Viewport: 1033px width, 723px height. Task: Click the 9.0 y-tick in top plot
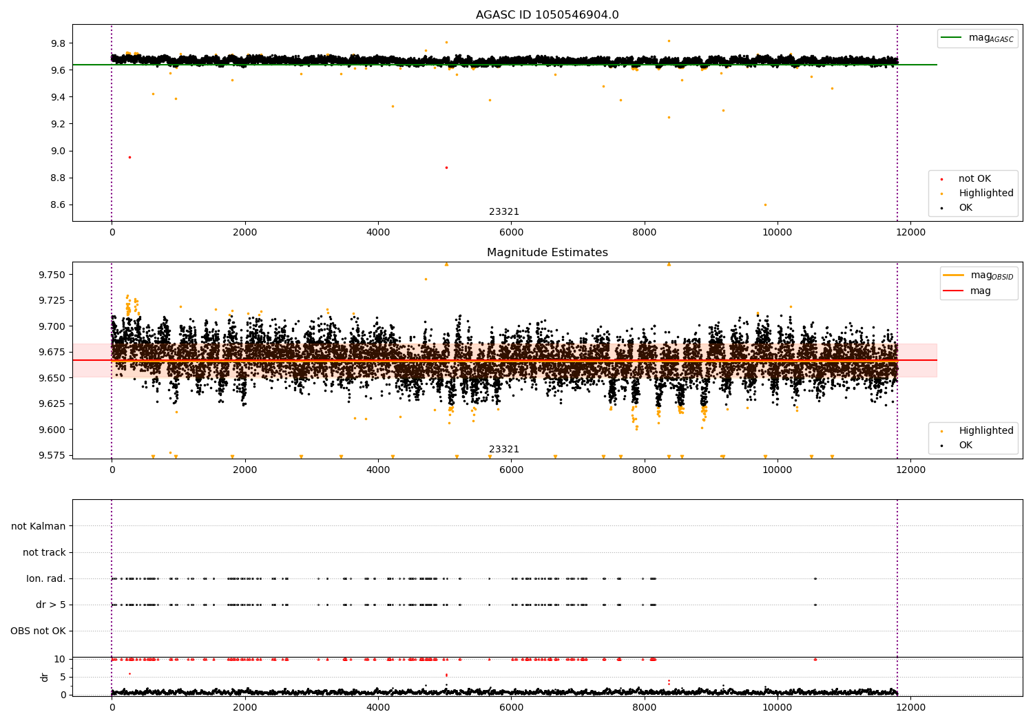click(x=58, y=151)
